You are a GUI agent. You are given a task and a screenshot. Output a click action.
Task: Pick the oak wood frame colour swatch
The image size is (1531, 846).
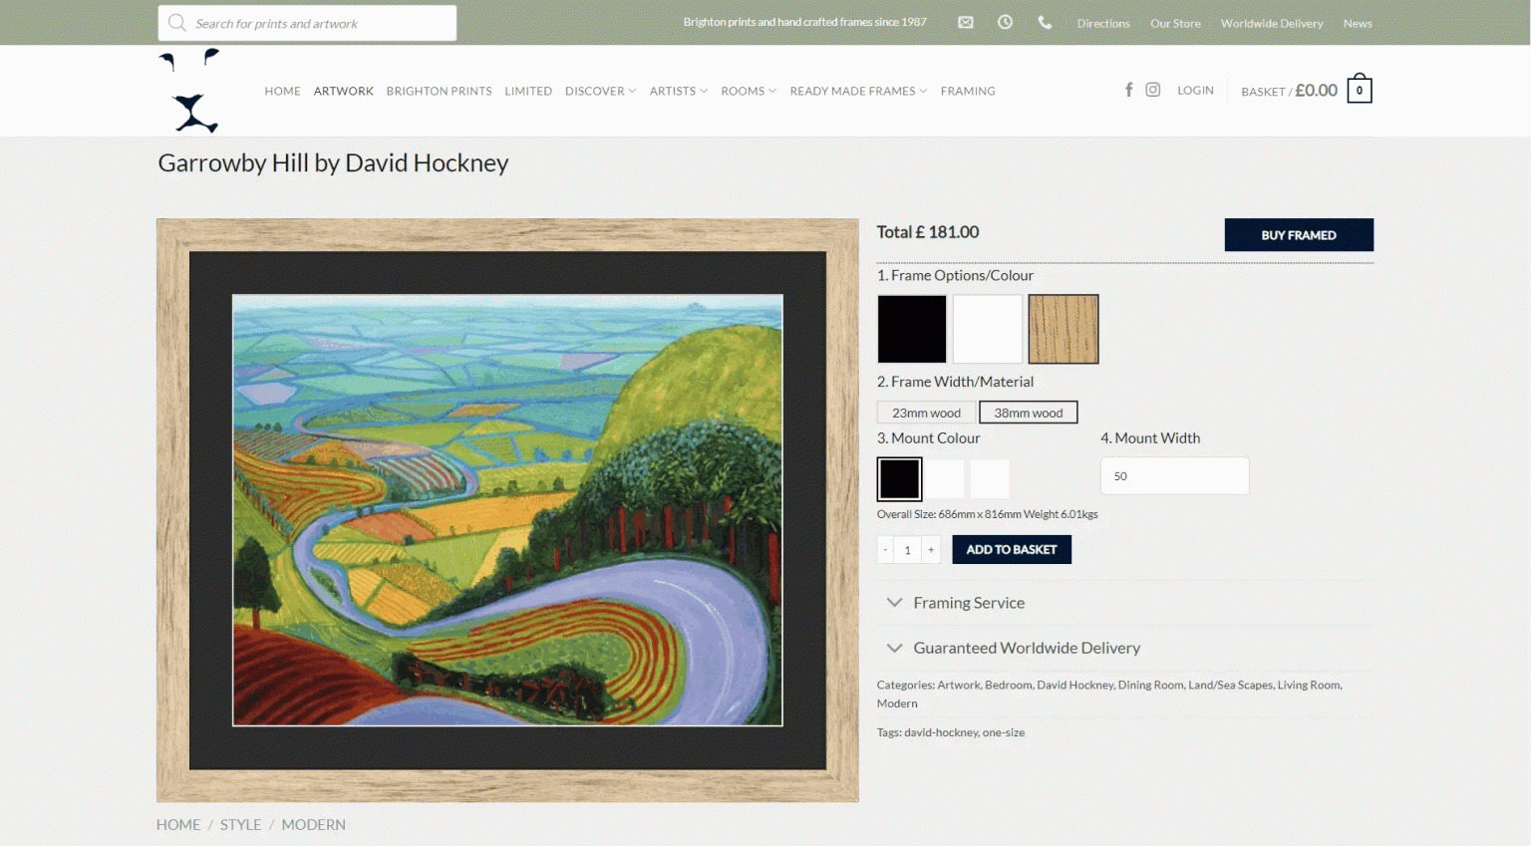click(x=1063, y=329)
